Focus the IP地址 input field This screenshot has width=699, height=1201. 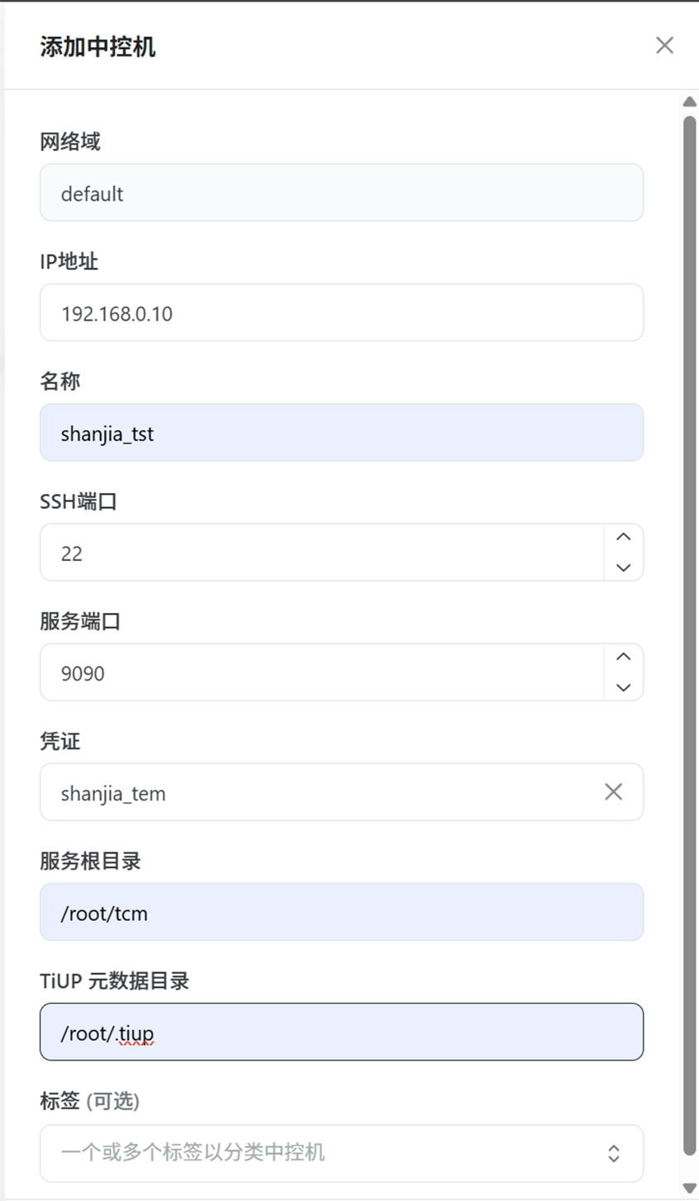coord(341,312)
